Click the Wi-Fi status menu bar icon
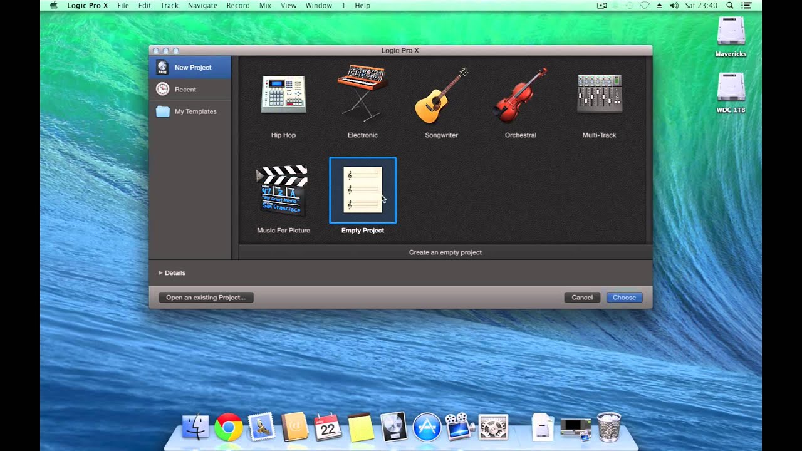 click(x=644, y=5)
